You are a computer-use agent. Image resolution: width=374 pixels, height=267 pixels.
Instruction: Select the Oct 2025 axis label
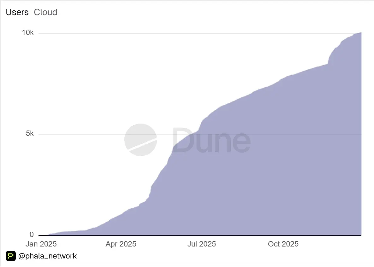283,244
